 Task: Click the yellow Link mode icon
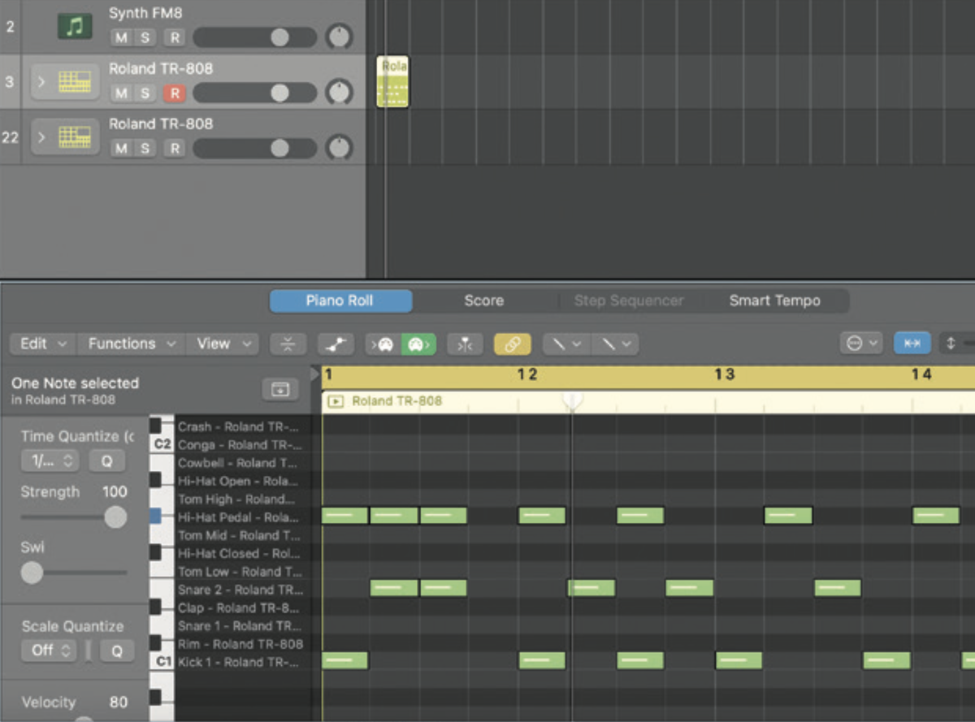pos(511,344)
